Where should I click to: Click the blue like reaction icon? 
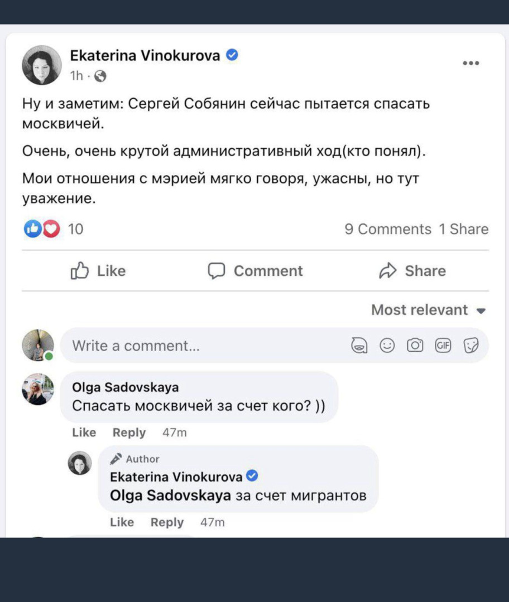32,229
